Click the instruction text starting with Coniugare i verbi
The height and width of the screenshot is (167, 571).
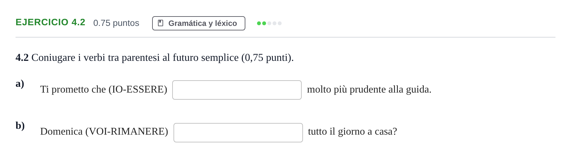click(162, 58)
